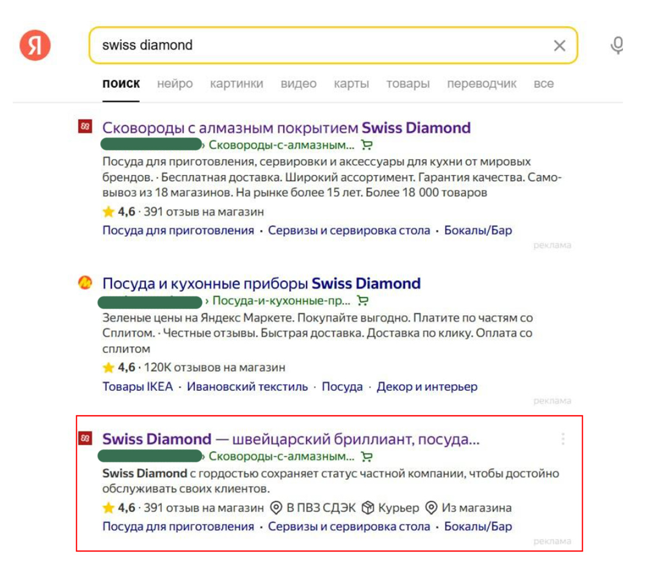Open the товары tab
Image resolution: width=656 pixels, height=581 pixels.
[409, 84]
